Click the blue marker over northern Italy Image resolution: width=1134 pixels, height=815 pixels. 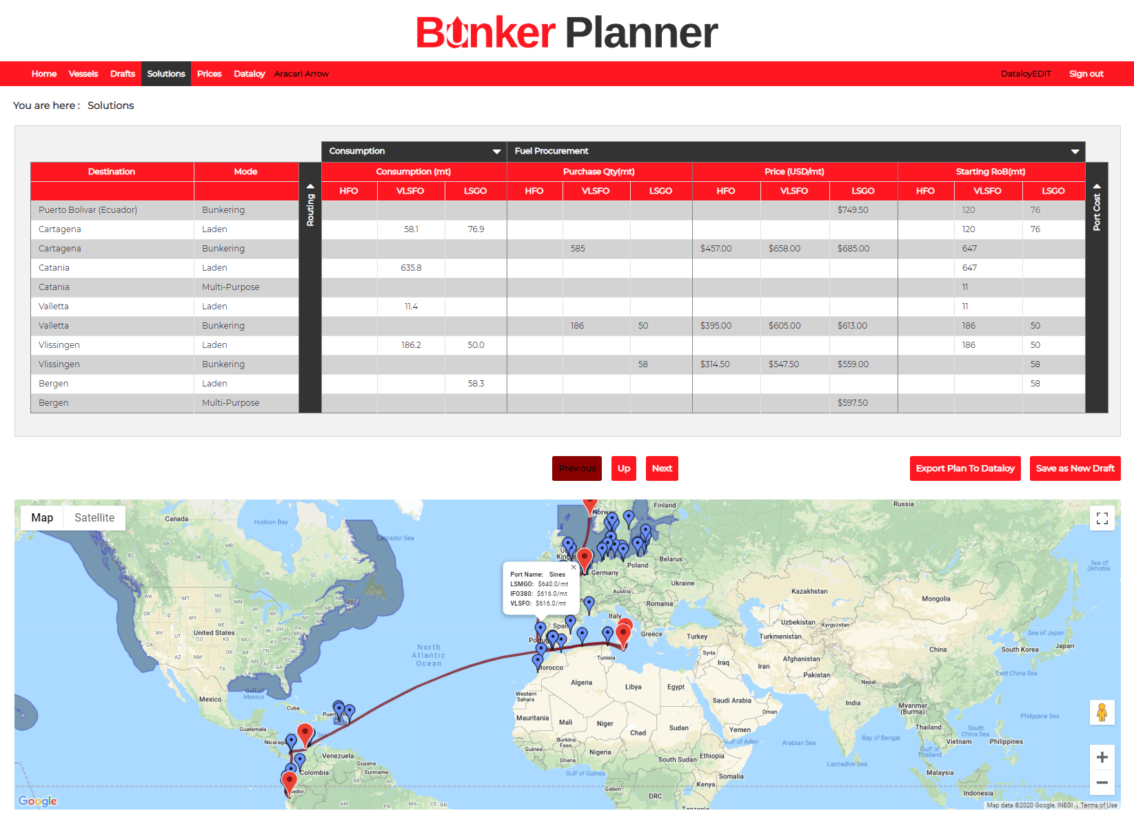point(589,606)
